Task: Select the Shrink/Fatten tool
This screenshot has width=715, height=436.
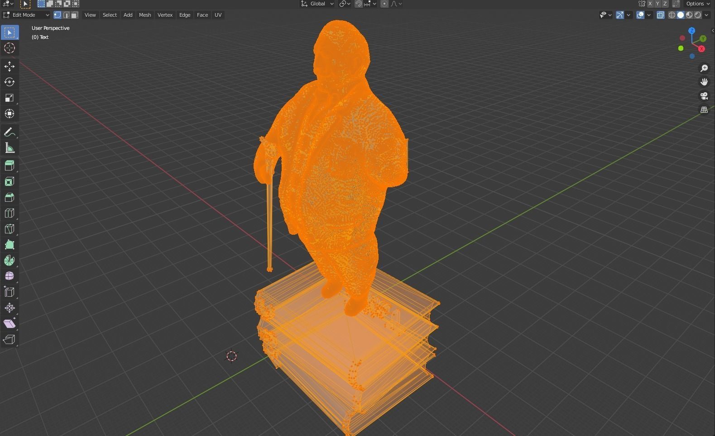Action: pyautogui.click(x=10, y=308)
